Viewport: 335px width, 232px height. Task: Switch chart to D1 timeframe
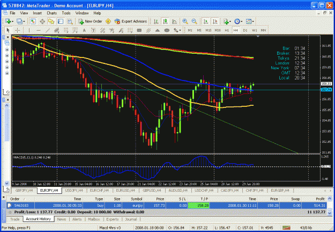tap(245, 31)
